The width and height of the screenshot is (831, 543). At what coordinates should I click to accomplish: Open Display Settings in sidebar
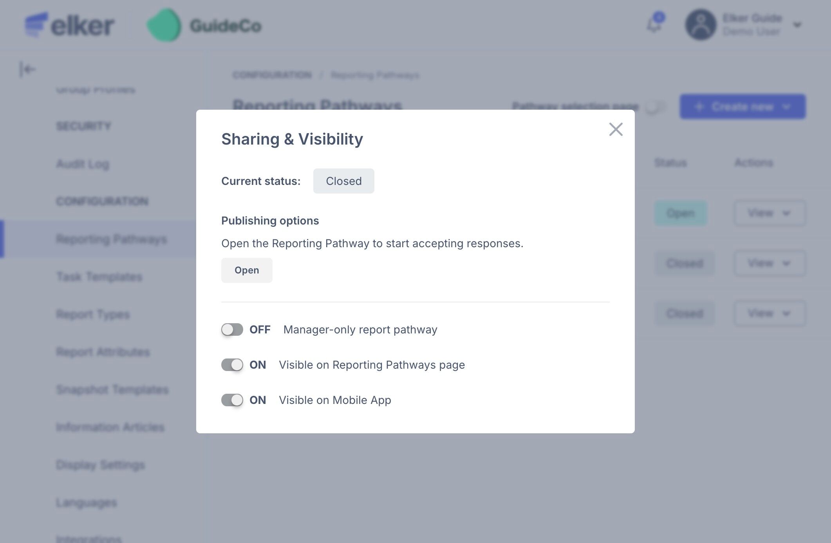tap(100, 465)
